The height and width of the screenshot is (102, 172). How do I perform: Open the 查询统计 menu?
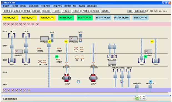pos(23,6)
